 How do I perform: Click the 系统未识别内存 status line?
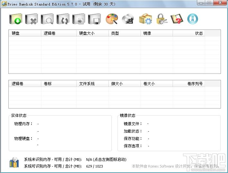coord(75,160)
